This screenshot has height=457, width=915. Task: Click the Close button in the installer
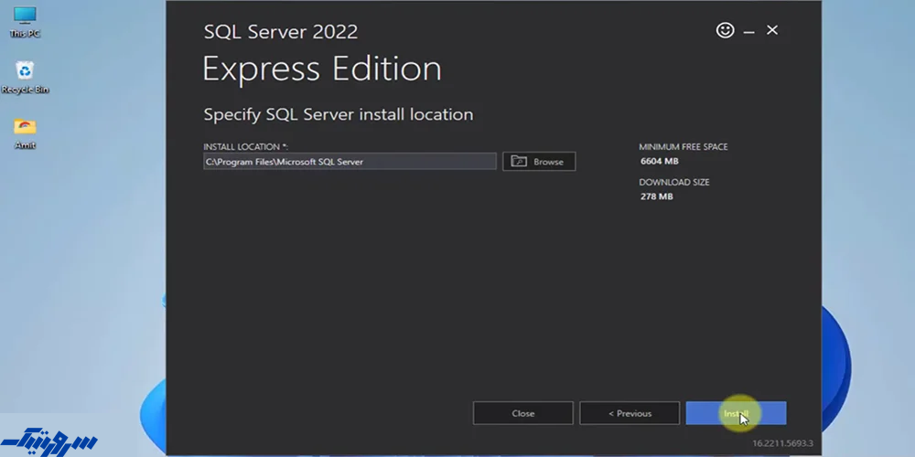point(522,413)
